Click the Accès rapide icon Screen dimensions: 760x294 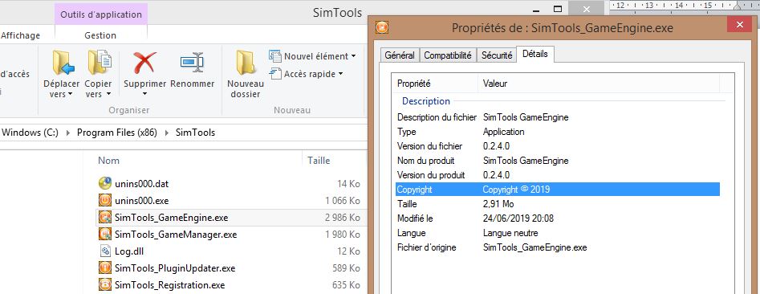[x=274, y=74]
